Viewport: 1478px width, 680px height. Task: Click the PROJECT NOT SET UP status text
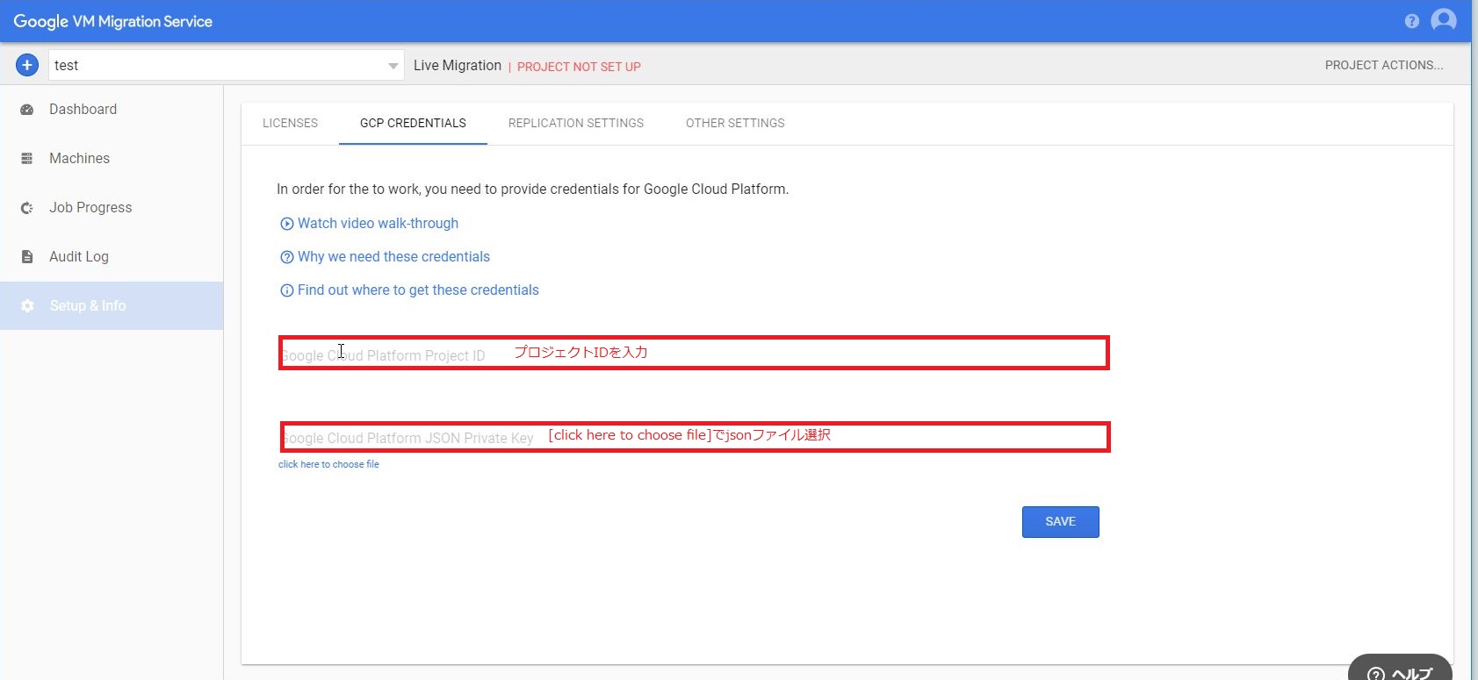(579, 67)
